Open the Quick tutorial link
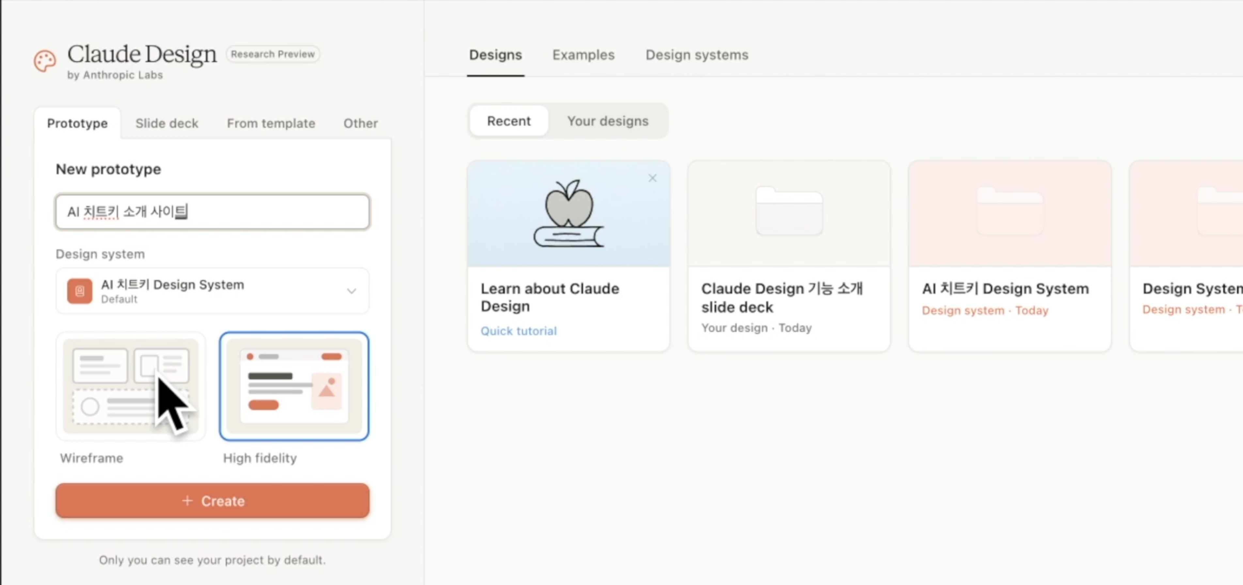Screen dimensions: 1243x585 (518, 331)
